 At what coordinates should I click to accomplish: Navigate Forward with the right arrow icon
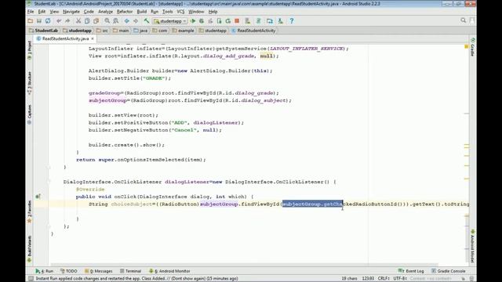pyautogui.click(x=136, y=21)
